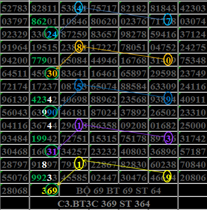Click the cell 862 with green digits
Viewport: 207px width, 210px height.
tap(44, 21)
